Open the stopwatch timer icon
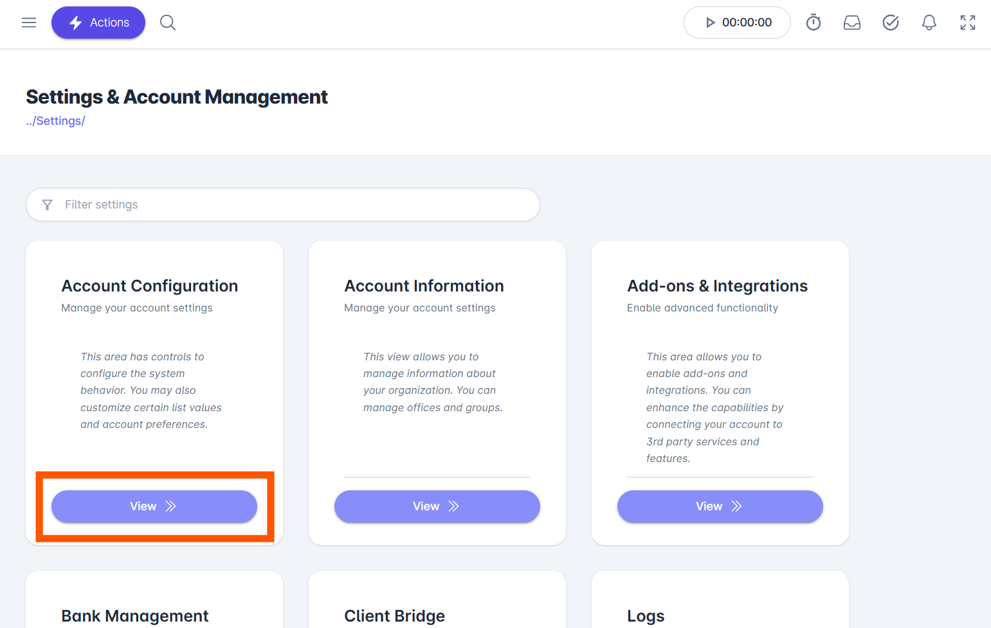Viewport: 991px width, 628px height. tap(814, 23)
